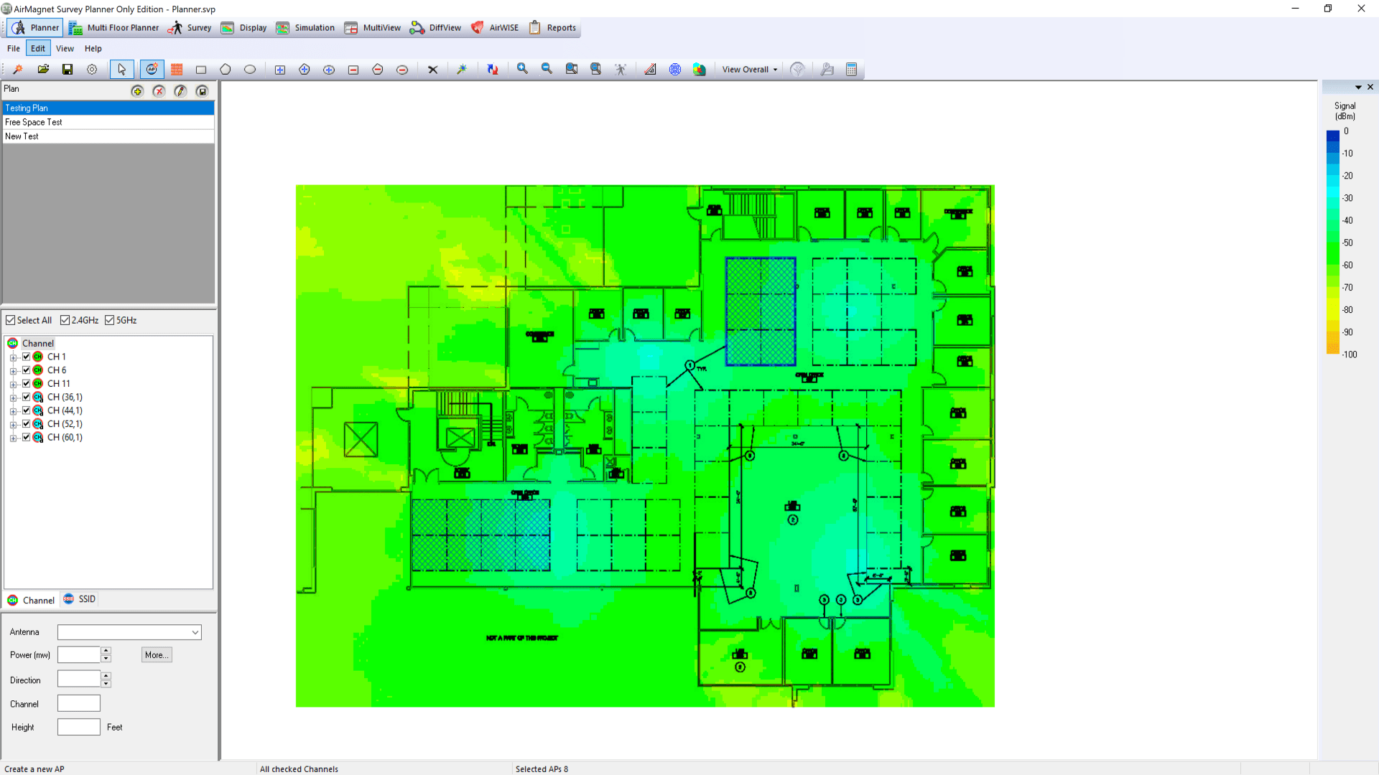Zoom in on the floor plan

523,69
